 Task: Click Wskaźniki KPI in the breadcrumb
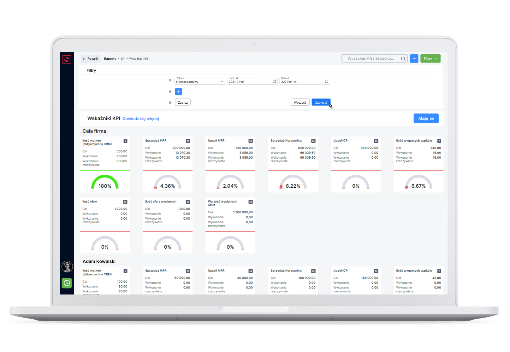tap(138, 59)
